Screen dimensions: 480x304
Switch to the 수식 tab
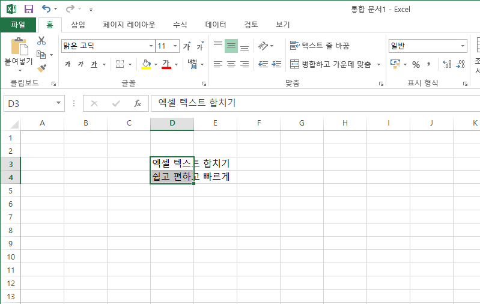click(180, 25)
